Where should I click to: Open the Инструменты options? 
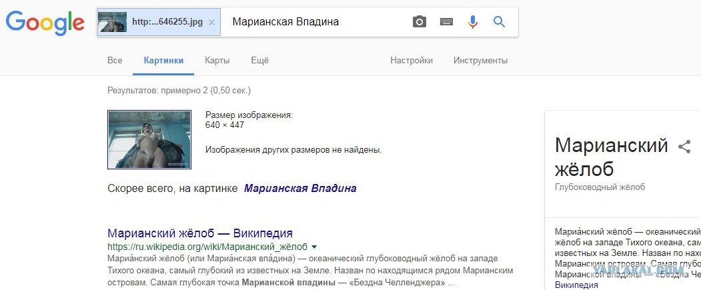point(481,60)
